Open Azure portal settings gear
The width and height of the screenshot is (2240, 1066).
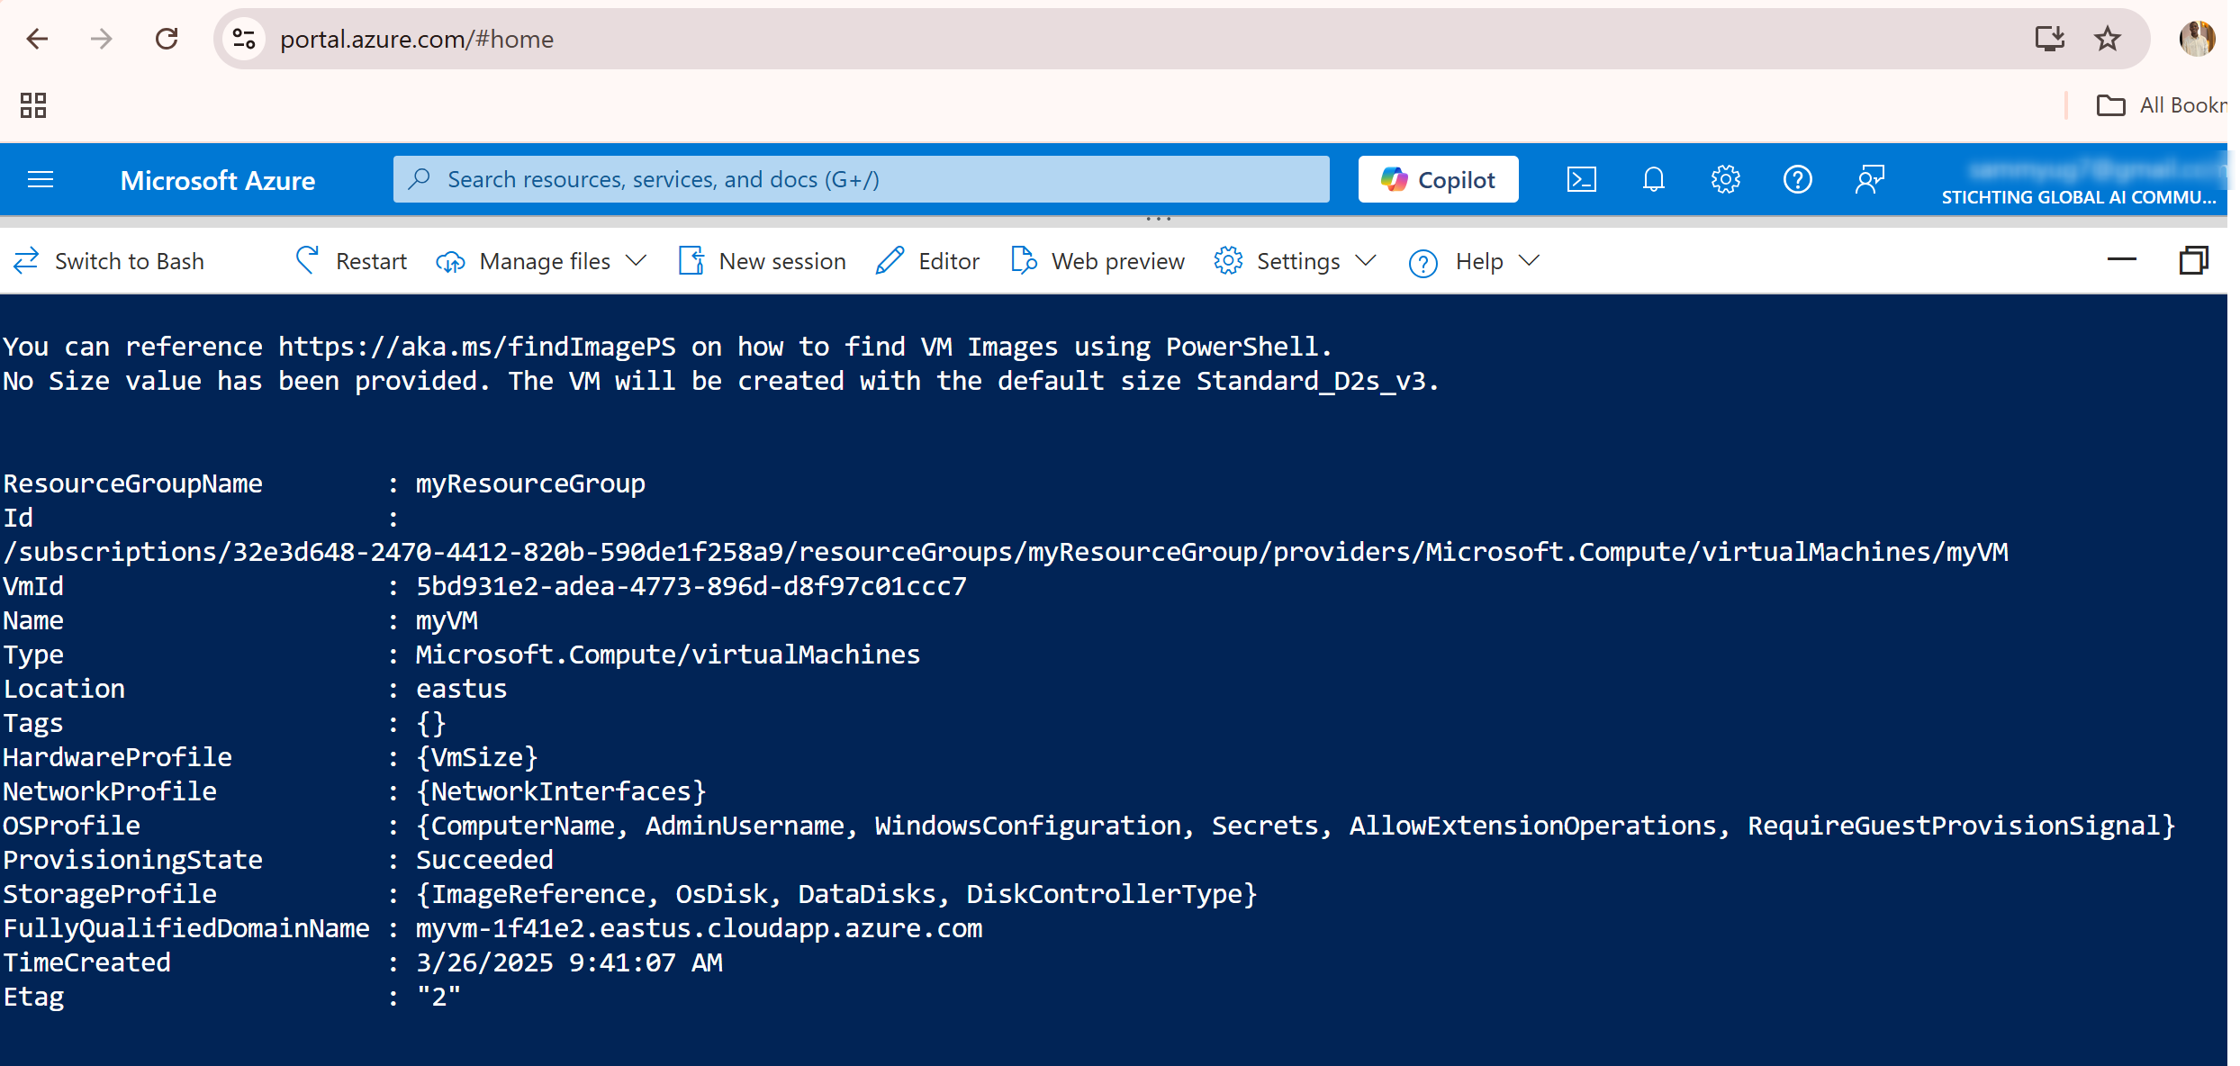(x=1726, y=179)
